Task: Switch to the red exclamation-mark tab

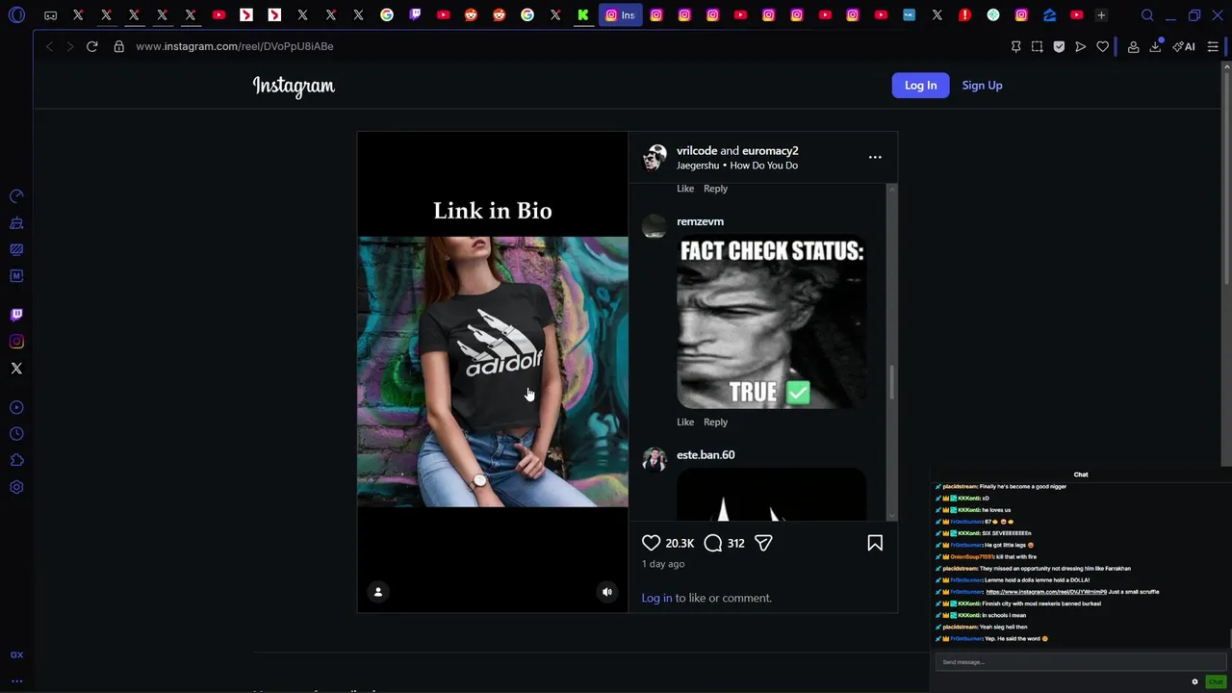Action: click(x=965, y=15)
